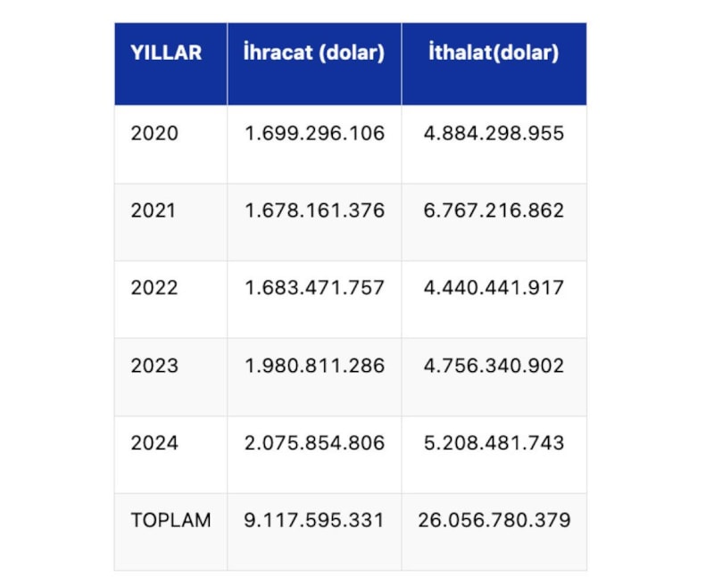Click total export value 9.117.595.331
This screenshot has width=714, height=577.
(x=314, y=520)
